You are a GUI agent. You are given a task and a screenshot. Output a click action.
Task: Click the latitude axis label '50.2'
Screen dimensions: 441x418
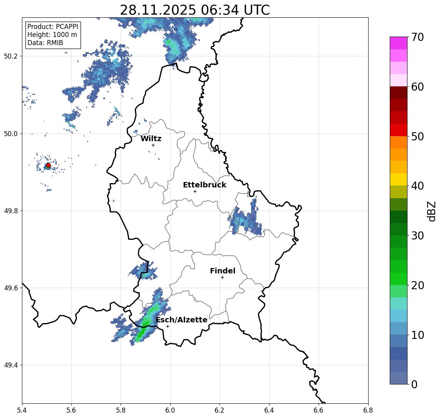[11, 56]
